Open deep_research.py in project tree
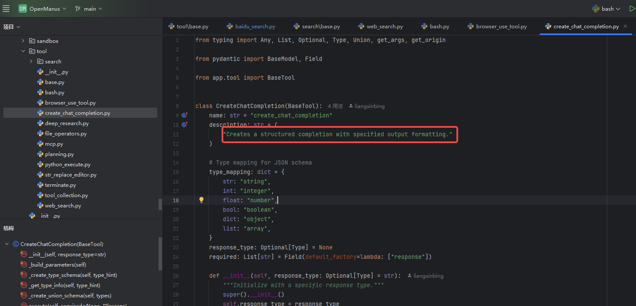Viewport: 636px width, 306px height. coord(67,123)
